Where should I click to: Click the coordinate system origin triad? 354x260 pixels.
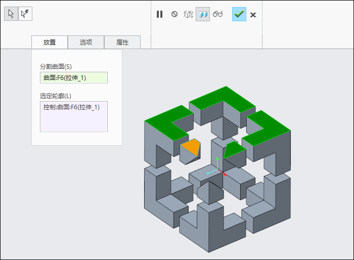tap(217, 168)
